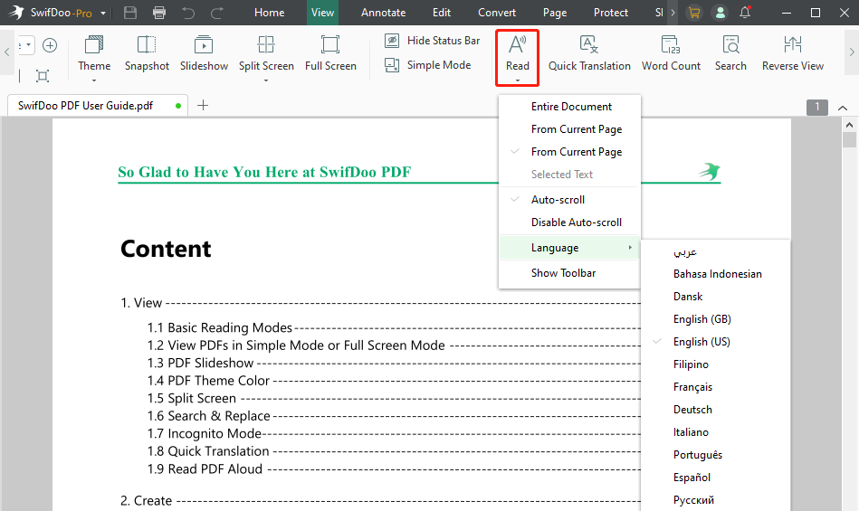Select the Snapshot tool
Viewport: 859px width, 511px height.
tap(147, 54)
